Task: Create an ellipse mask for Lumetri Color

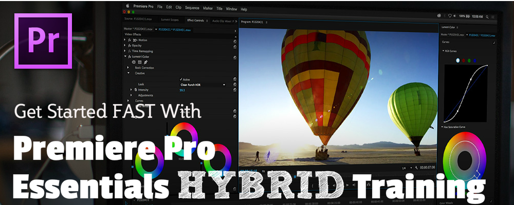Action: pos(134,62)
